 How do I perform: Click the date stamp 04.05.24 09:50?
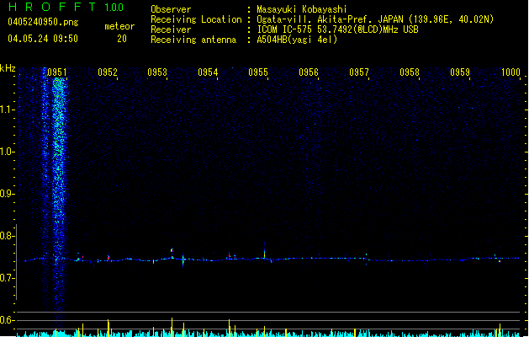(x=43, y=39)
